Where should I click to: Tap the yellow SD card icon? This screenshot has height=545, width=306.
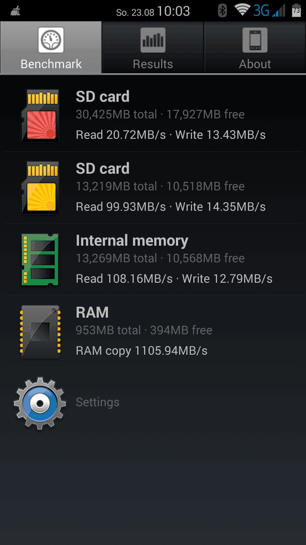pyautogui.click(x=40, y=188)
